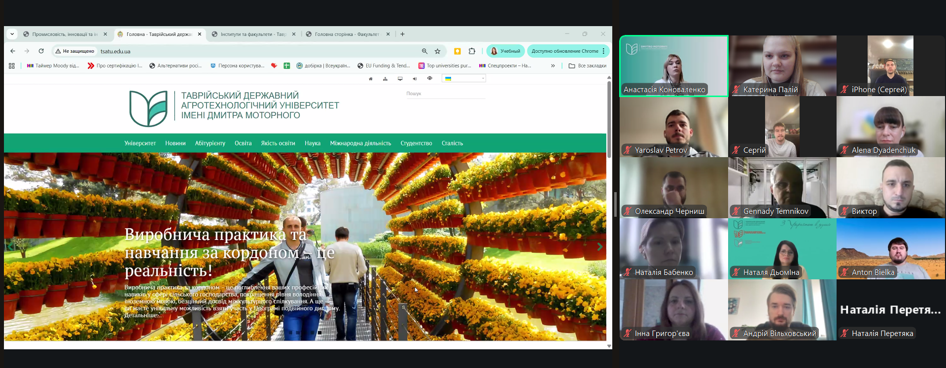Click the home icon above the university header
Image resolution: width=946 pixels, height=368 pixels.
tap(371, 79)
